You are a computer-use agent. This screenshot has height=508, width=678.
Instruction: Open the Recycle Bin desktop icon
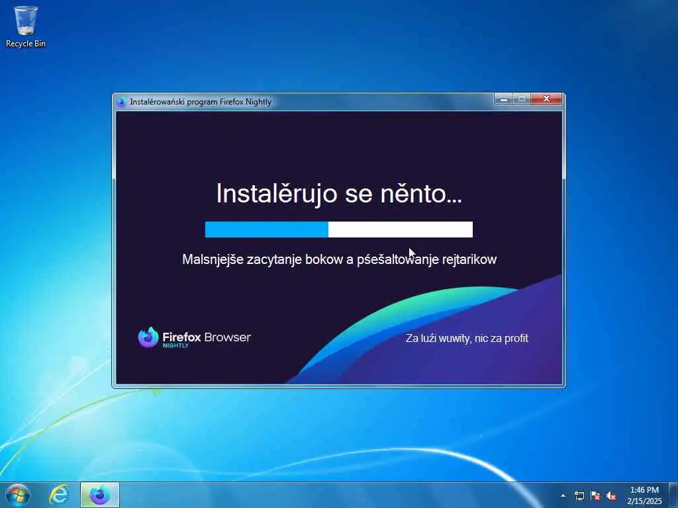tap(26, 26)
